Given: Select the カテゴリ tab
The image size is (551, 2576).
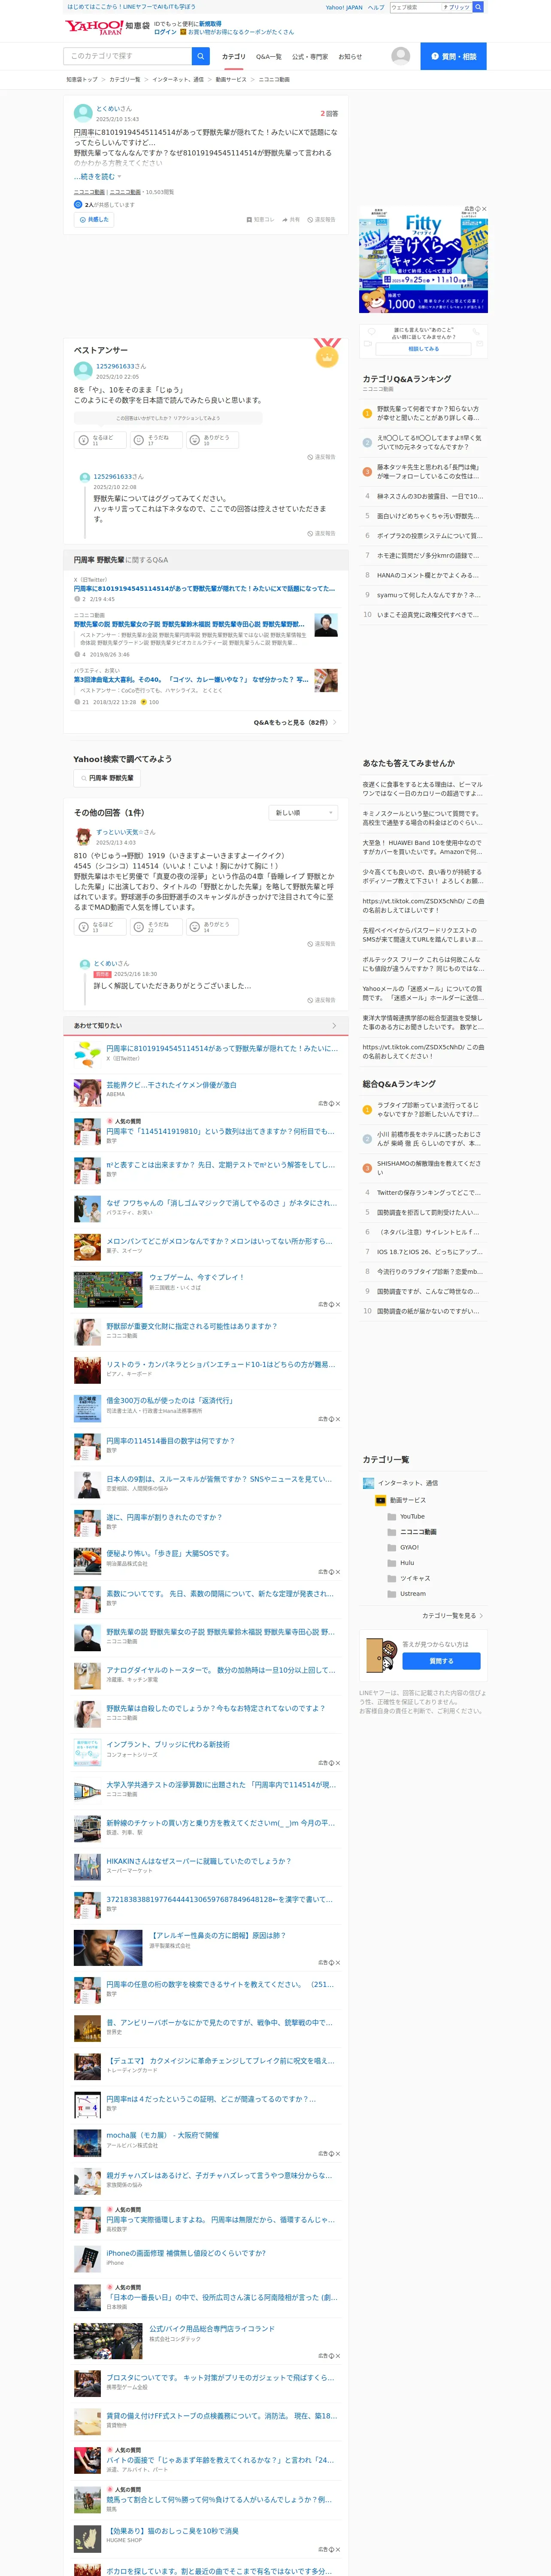Looking at the screenshot, I should (233, 57).
